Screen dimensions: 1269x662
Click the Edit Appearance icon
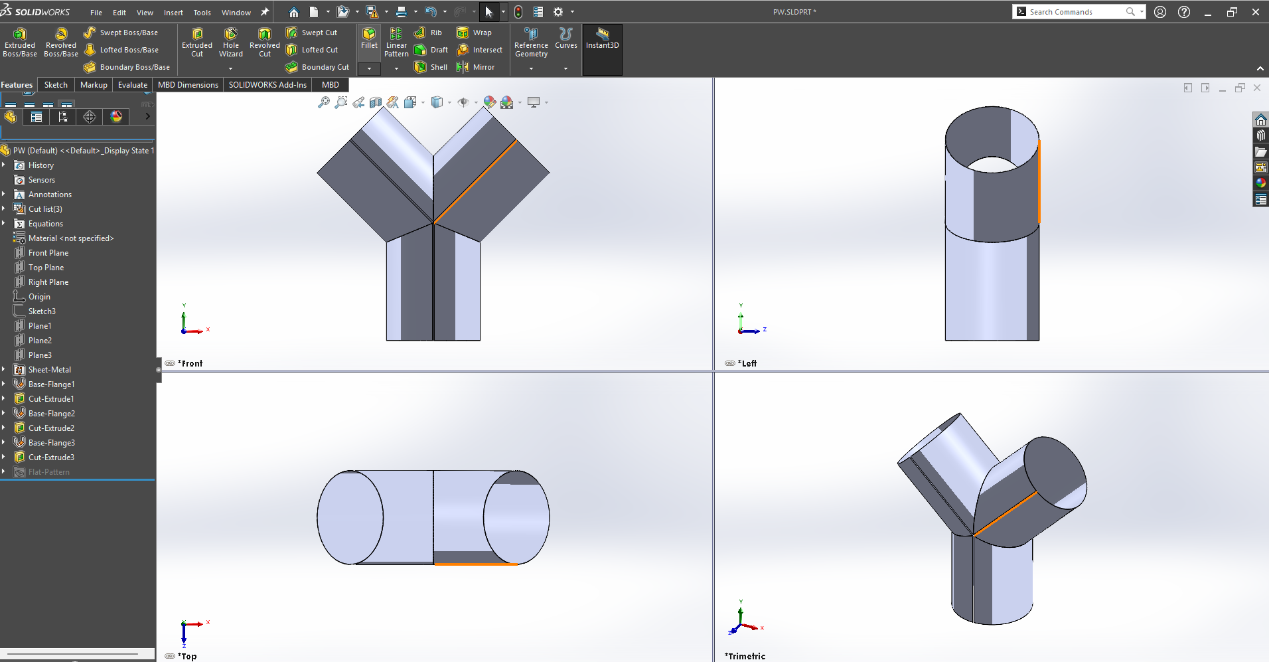pyautogui.click(x=489, y=102)
